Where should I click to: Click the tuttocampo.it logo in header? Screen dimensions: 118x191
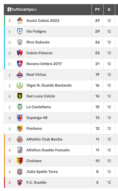point(22,10)
